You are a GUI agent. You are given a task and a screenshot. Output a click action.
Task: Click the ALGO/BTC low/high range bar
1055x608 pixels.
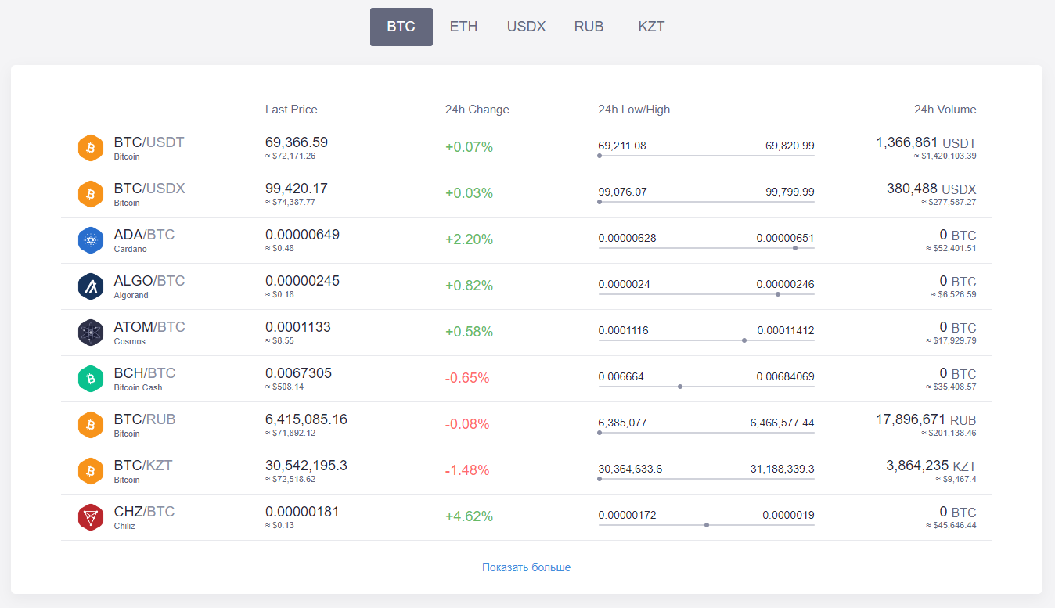click(706, 294)
